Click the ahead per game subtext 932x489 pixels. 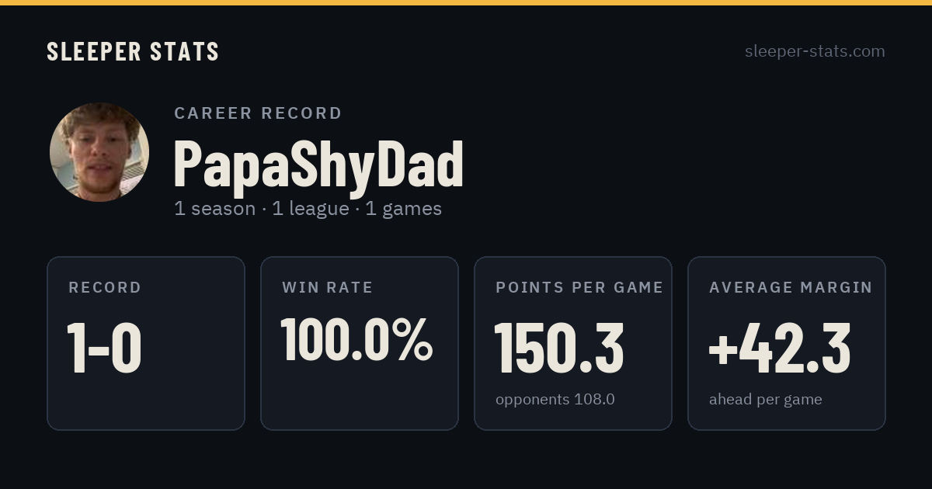coord(766,400)
